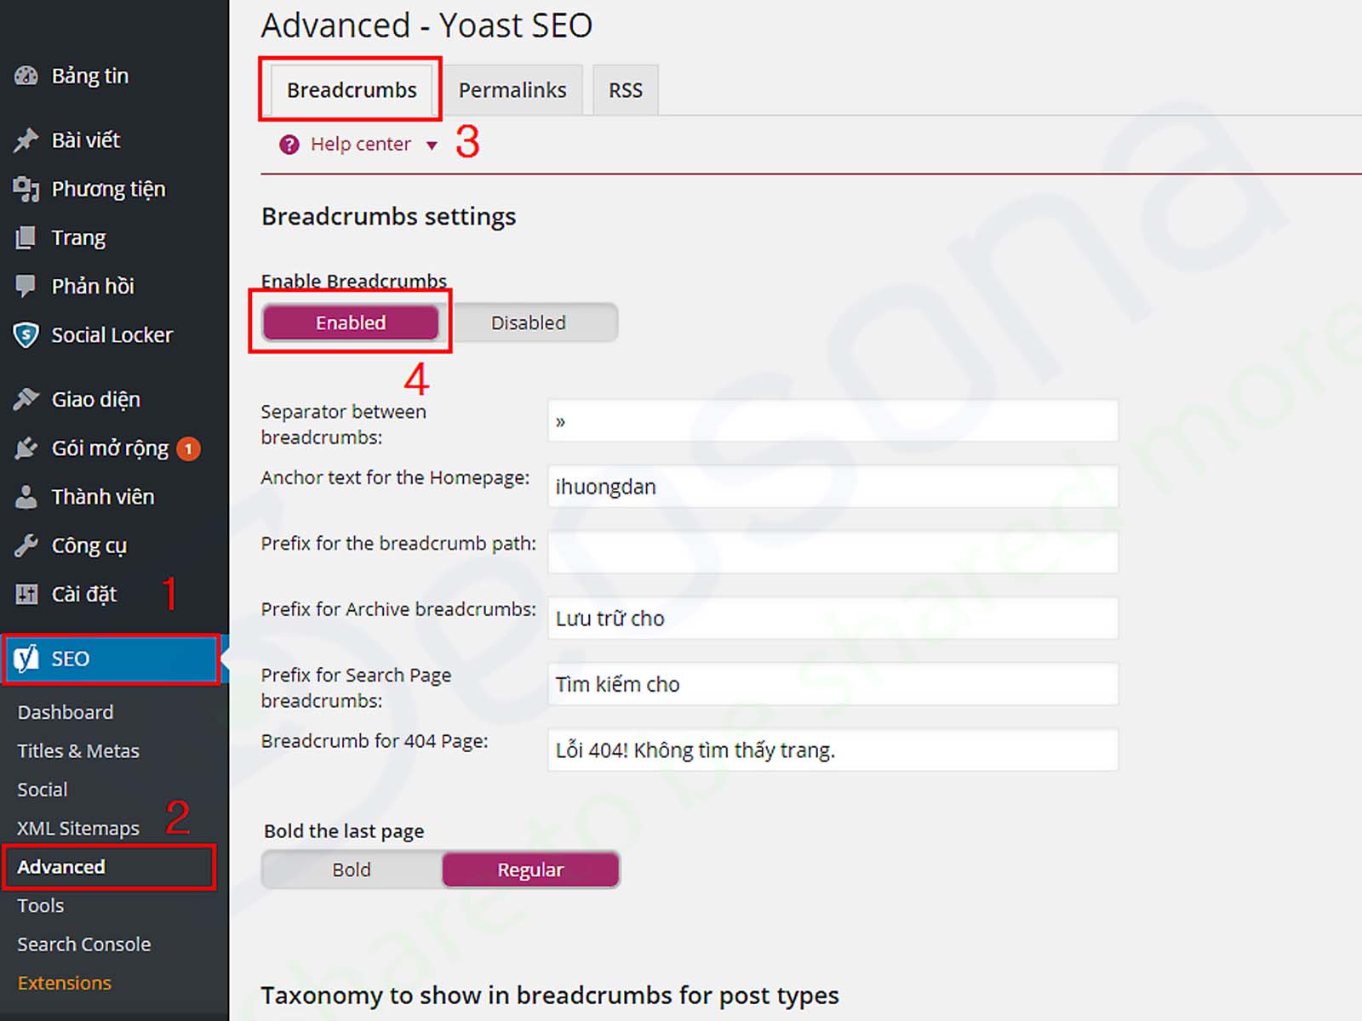Click the Cài đặt settings sliders icon

pyautogui.click(x=26, y=594)
